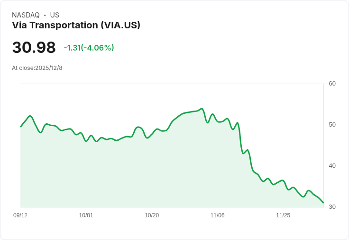Click the 50 label on the price axis
Screen dimensions: 349x240
[332, 125]
